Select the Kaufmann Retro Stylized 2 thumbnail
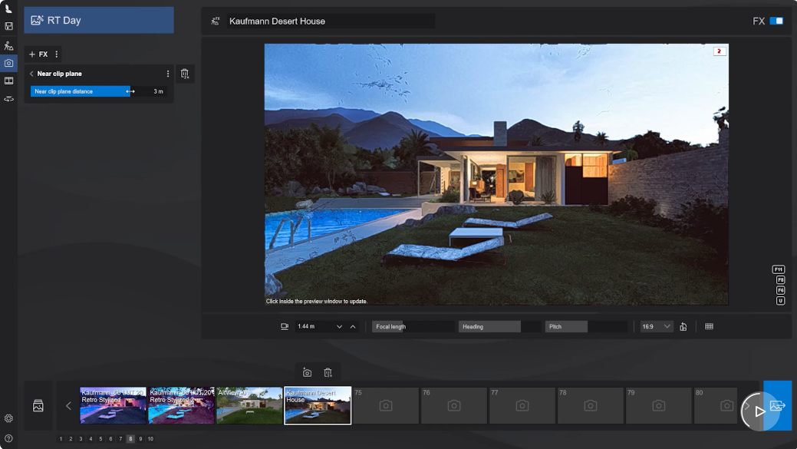The height and width of the screenshot is (449, 797). (181, 405)
